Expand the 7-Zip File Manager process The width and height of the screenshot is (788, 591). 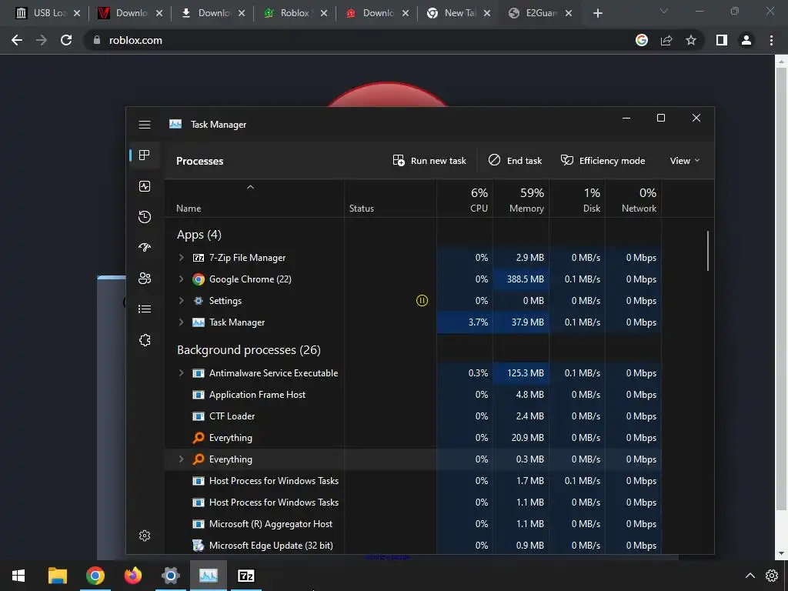coord(182,257)
